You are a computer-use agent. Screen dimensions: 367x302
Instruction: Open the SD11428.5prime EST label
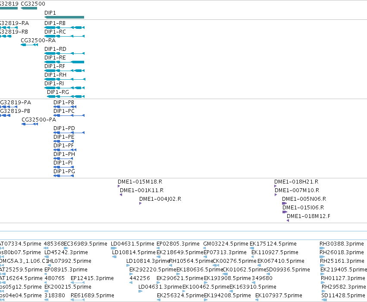pos(343,296)
